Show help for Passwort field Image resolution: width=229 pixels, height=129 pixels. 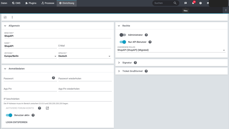[53, 78]
